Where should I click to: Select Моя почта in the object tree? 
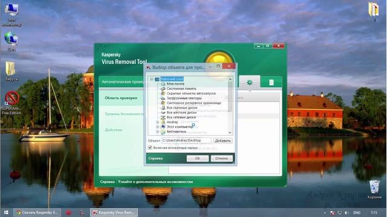(x=175, y=84)
